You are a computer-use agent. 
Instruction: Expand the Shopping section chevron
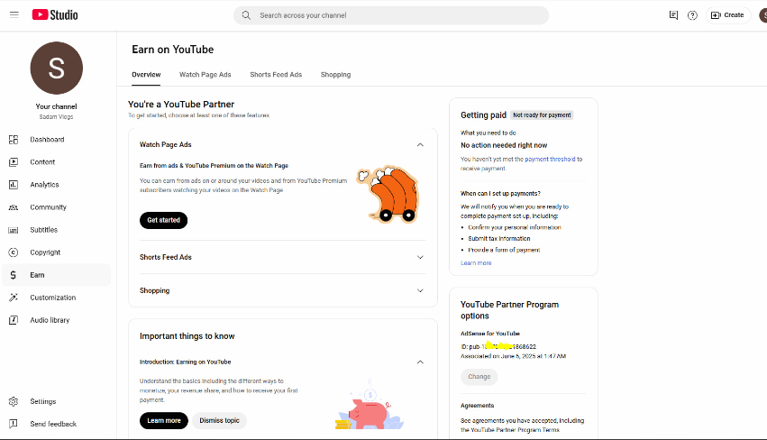point(420,290)
